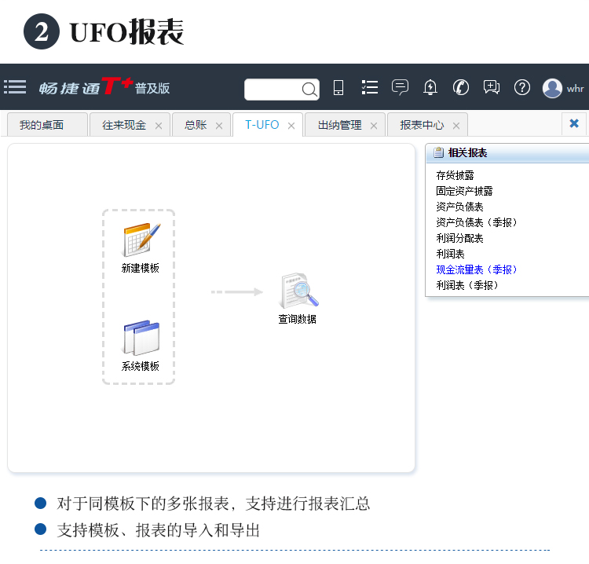This screenshot has width=589, height=564.
Task: Open the 资产负债表 report
Action: pos(459,207)
